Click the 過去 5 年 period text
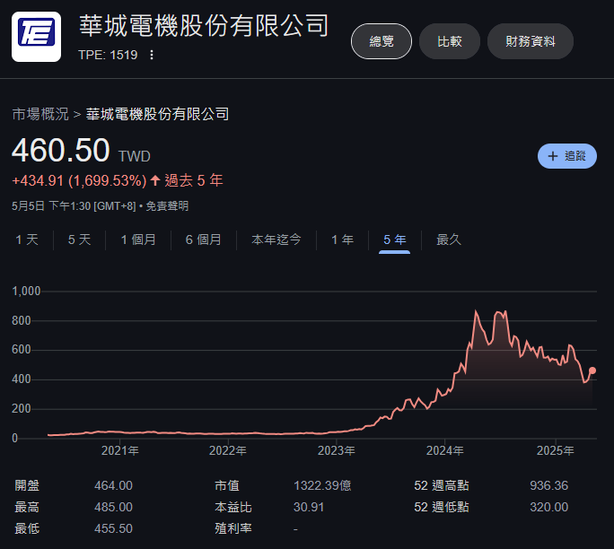614x549 pixels. pos(194,181)
